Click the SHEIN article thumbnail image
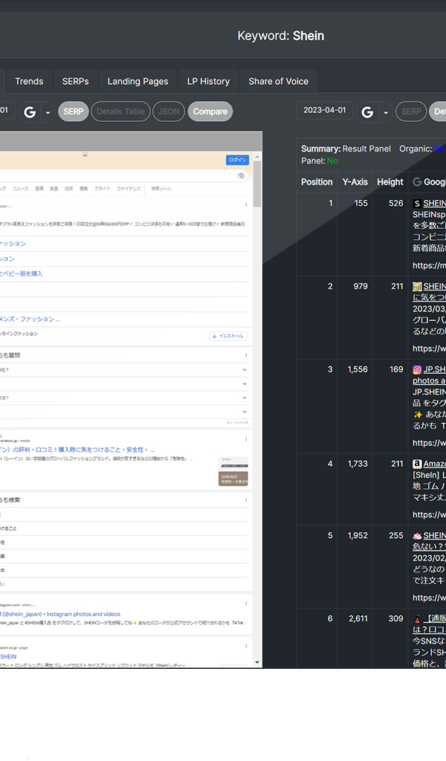The image size is (446, 761). [x=233, y=471]
